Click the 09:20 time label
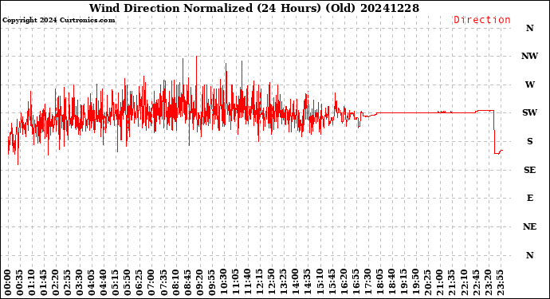550x299 pixels. [199, 282]
